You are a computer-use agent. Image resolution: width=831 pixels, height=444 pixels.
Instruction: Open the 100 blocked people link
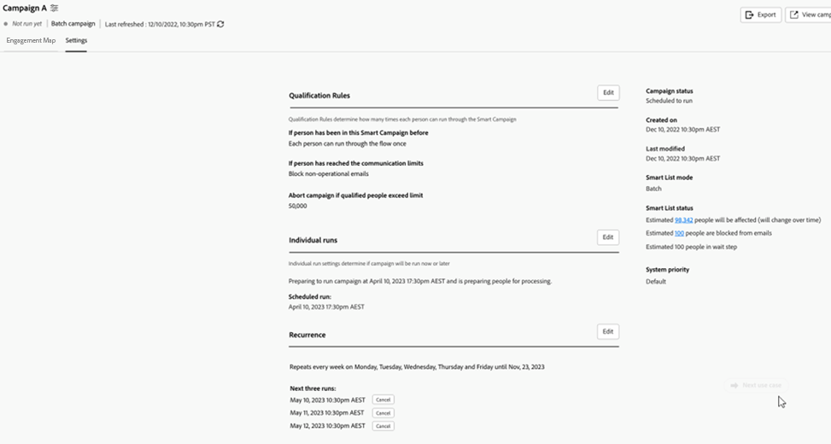click(x=679, y=233)
